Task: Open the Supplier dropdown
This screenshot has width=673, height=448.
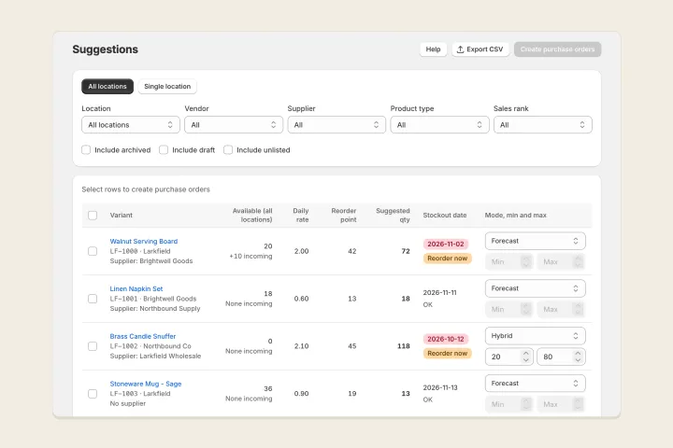Action: pos(336,125)
